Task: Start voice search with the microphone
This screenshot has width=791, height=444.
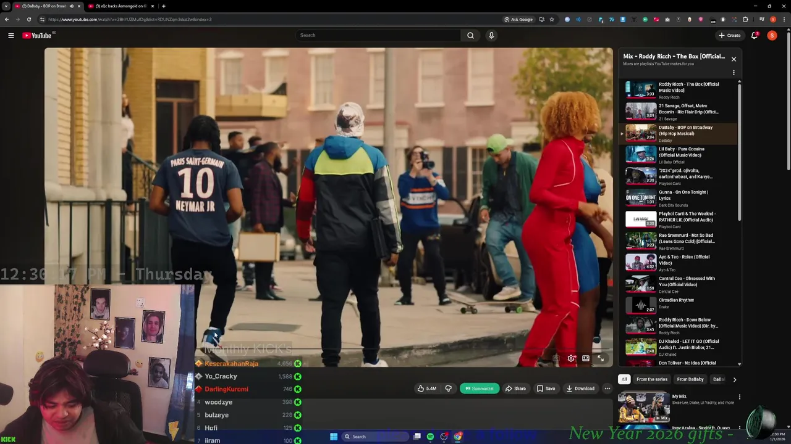Action: point(491,35)
